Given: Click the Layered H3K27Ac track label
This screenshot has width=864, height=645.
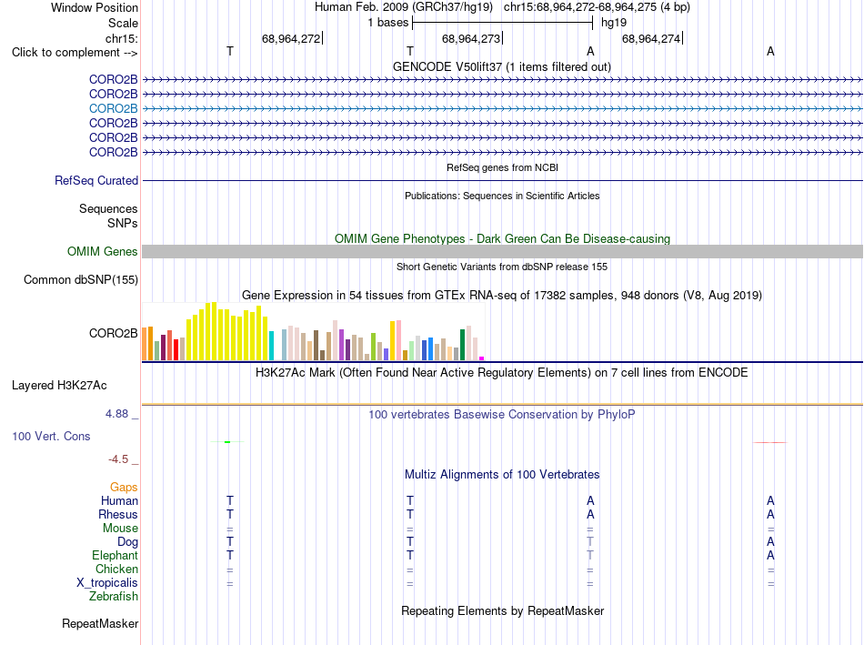Looking at the screenshot, I should pyautogui.click(x=59, y=386).
